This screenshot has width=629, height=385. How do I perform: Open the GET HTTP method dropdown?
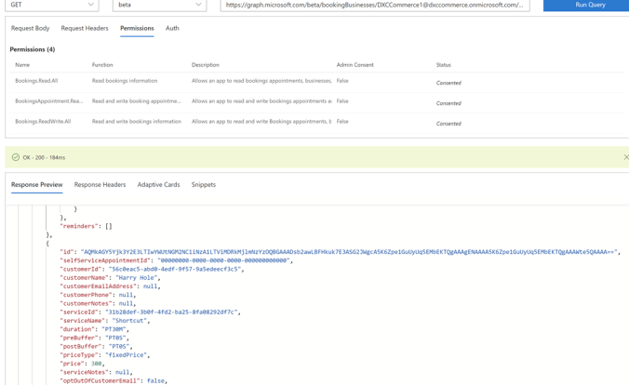click(50, 5)
